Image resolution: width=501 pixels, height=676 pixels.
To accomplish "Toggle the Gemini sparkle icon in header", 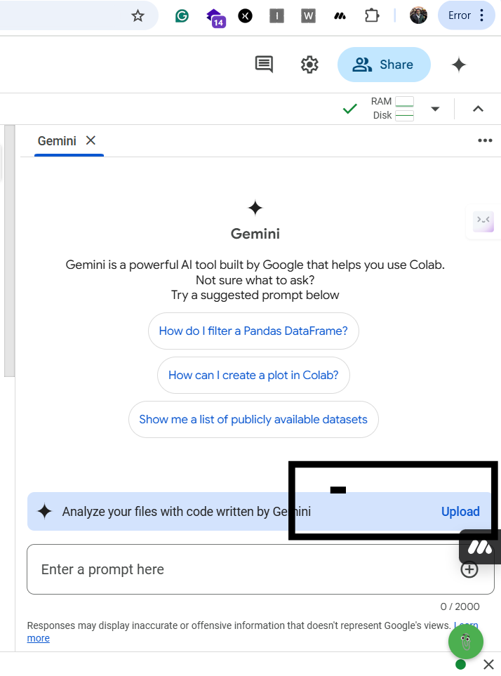I will tap(459, 65).
